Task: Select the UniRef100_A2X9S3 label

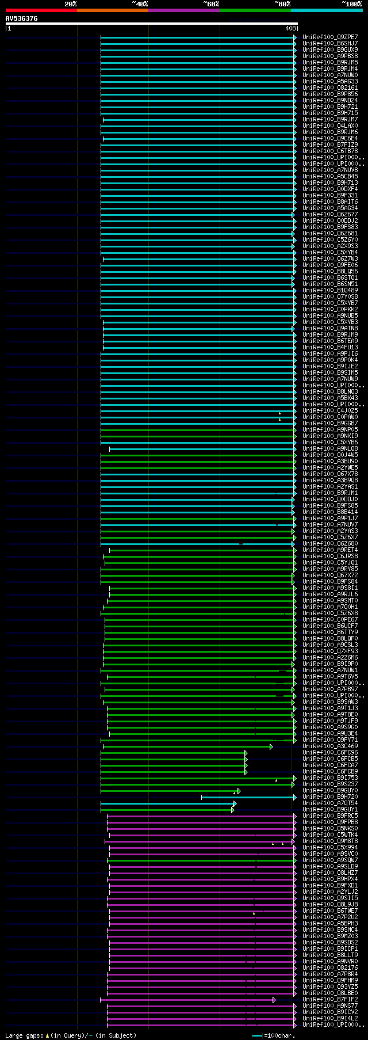Action: pyautogui.click(x=330, y=246)
